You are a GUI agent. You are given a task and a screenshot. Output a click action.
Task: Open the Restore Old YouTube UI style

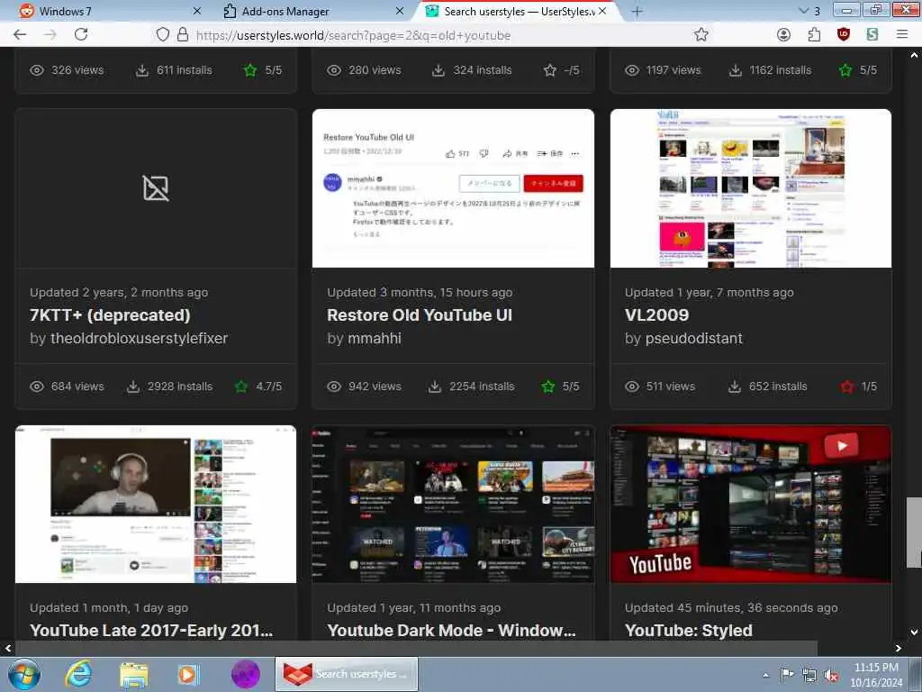(x=420, y=315)
